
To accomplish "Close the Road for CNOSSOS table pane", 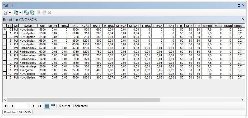I will point(243,19).
